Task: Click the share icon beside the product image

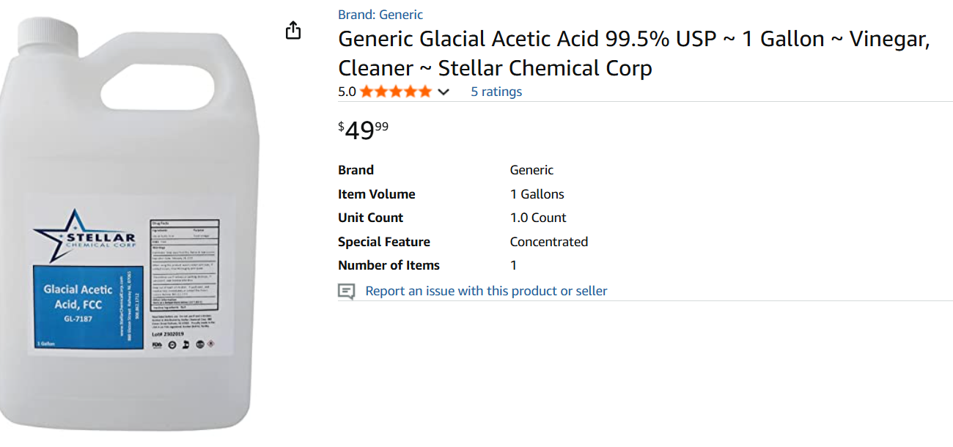Action: [293, 30]
